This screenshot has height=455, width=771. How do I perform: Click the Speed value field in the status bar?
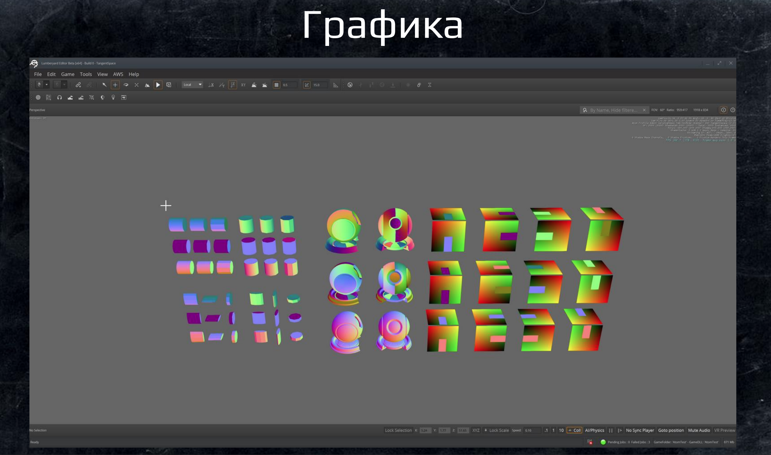[x=533, y=430]
